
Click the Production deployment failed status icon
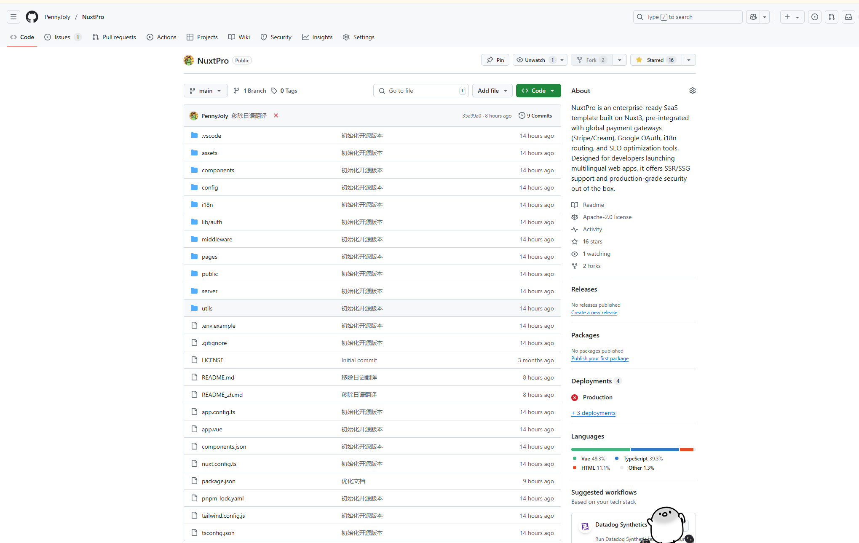(575, 397)
